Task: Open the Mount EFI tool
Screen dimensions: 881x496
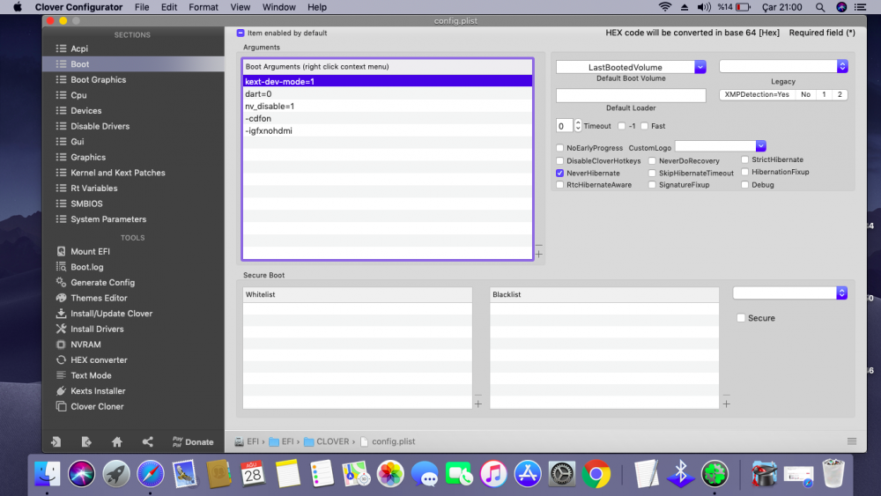Action: (x=90, y=251)
